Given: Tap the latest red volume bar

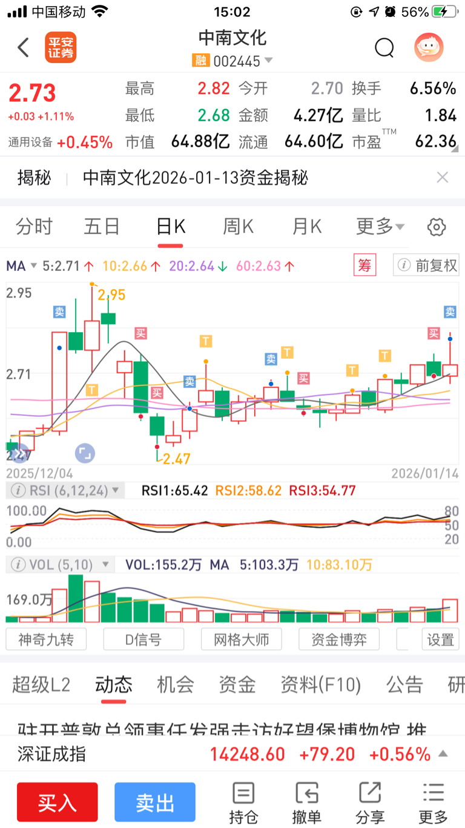Looking at the screenshot, I should [450, 609].
